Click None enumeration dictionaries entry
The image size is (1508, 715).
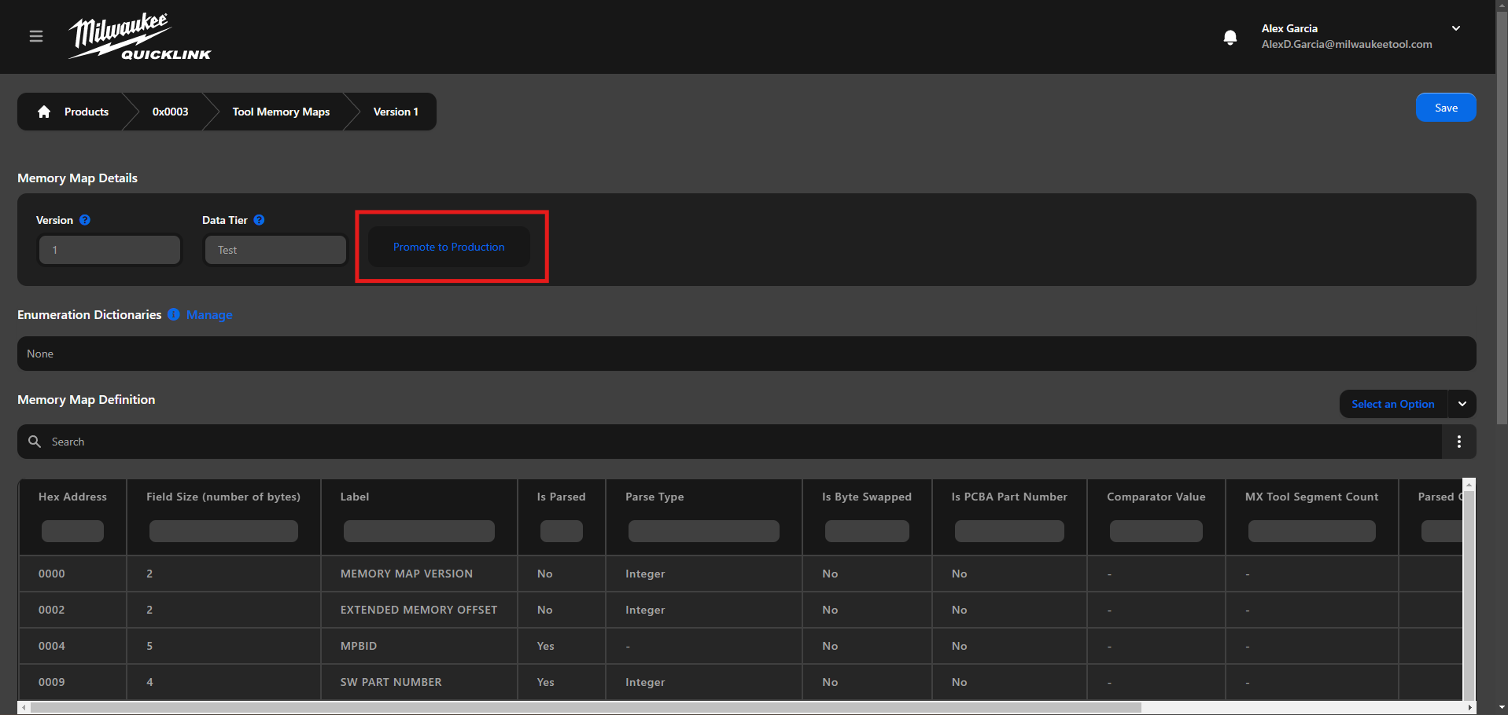point(747,354)
